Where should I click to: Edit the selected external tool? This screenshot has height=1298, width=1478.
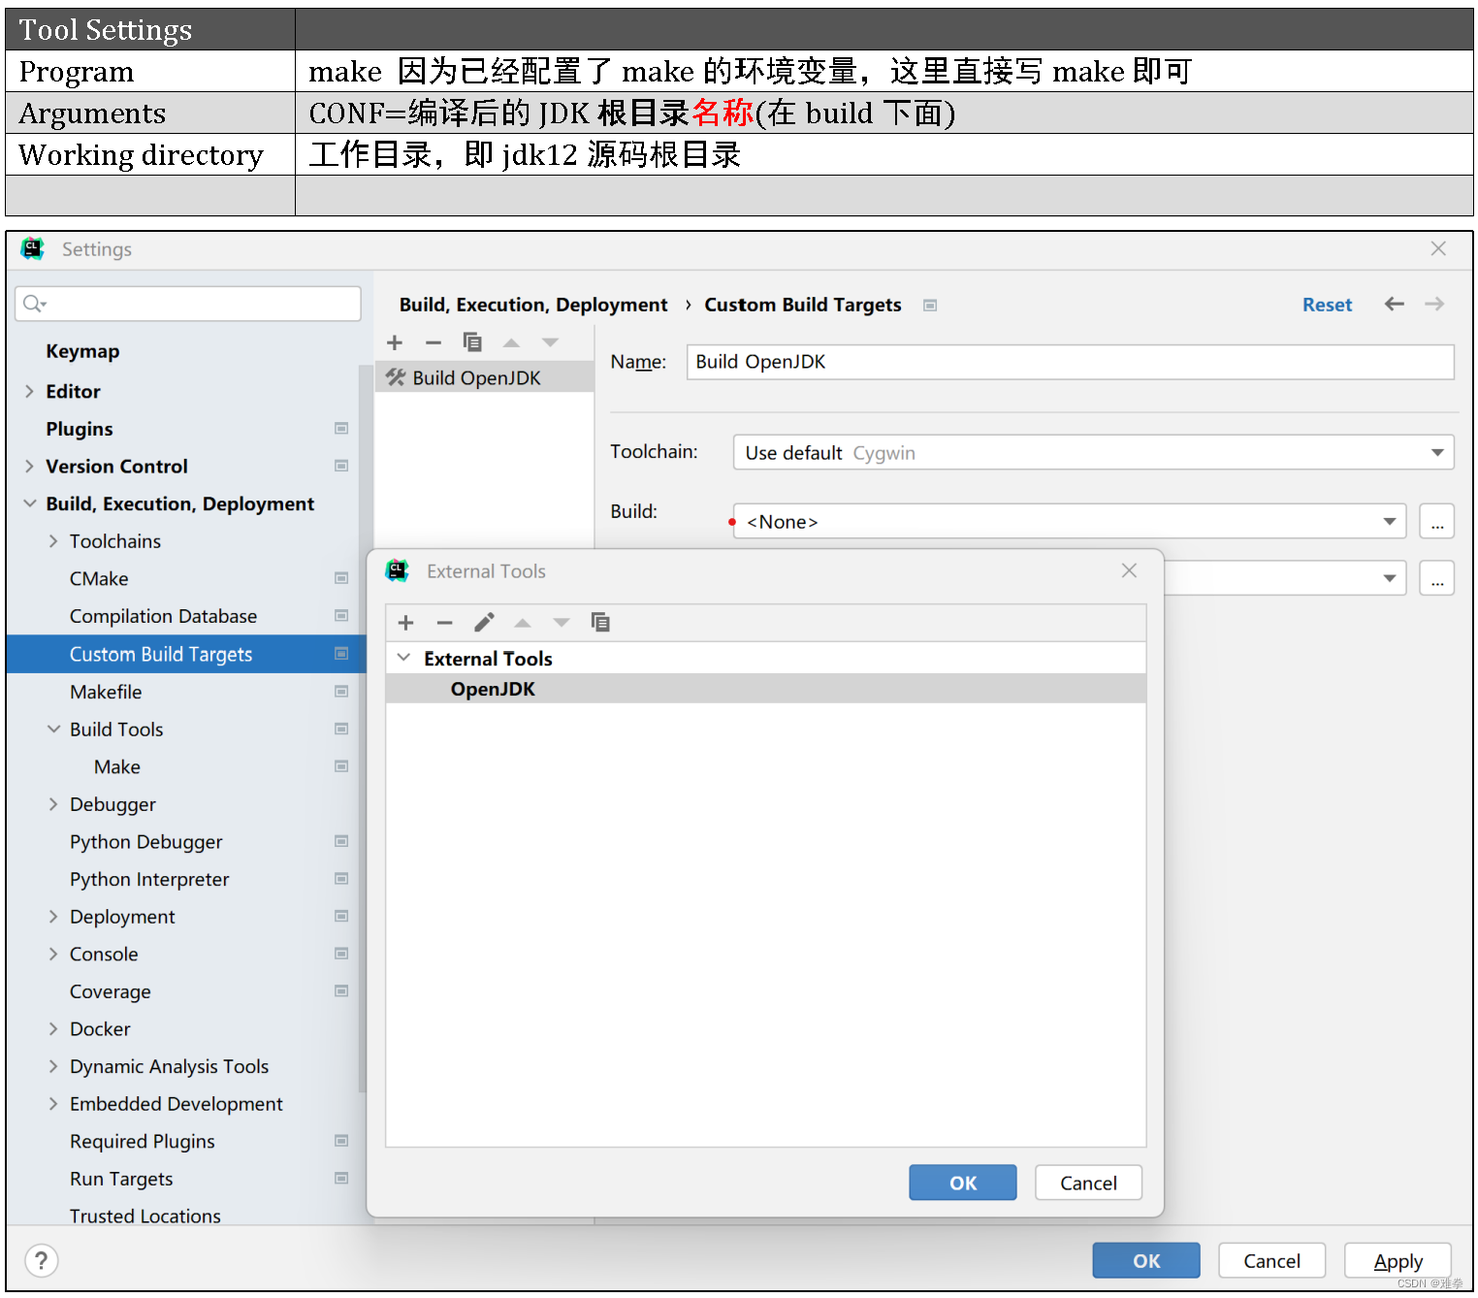click(x=484, y=623)
